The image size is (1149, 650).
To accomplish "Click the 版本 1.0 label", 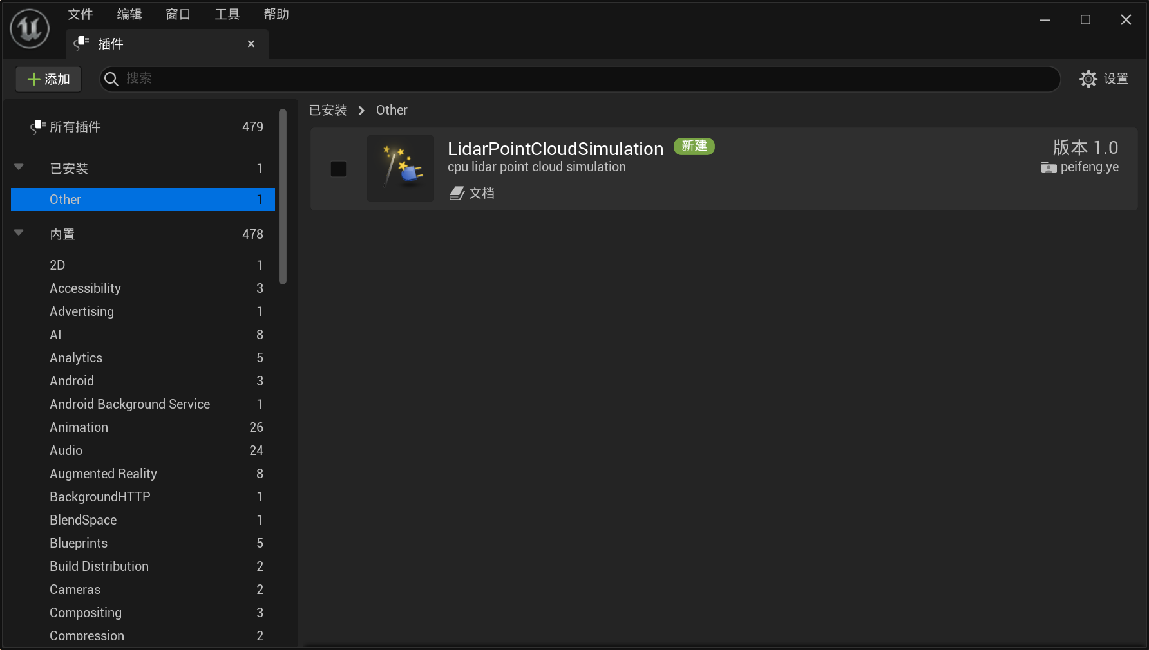I will 1085,147.
